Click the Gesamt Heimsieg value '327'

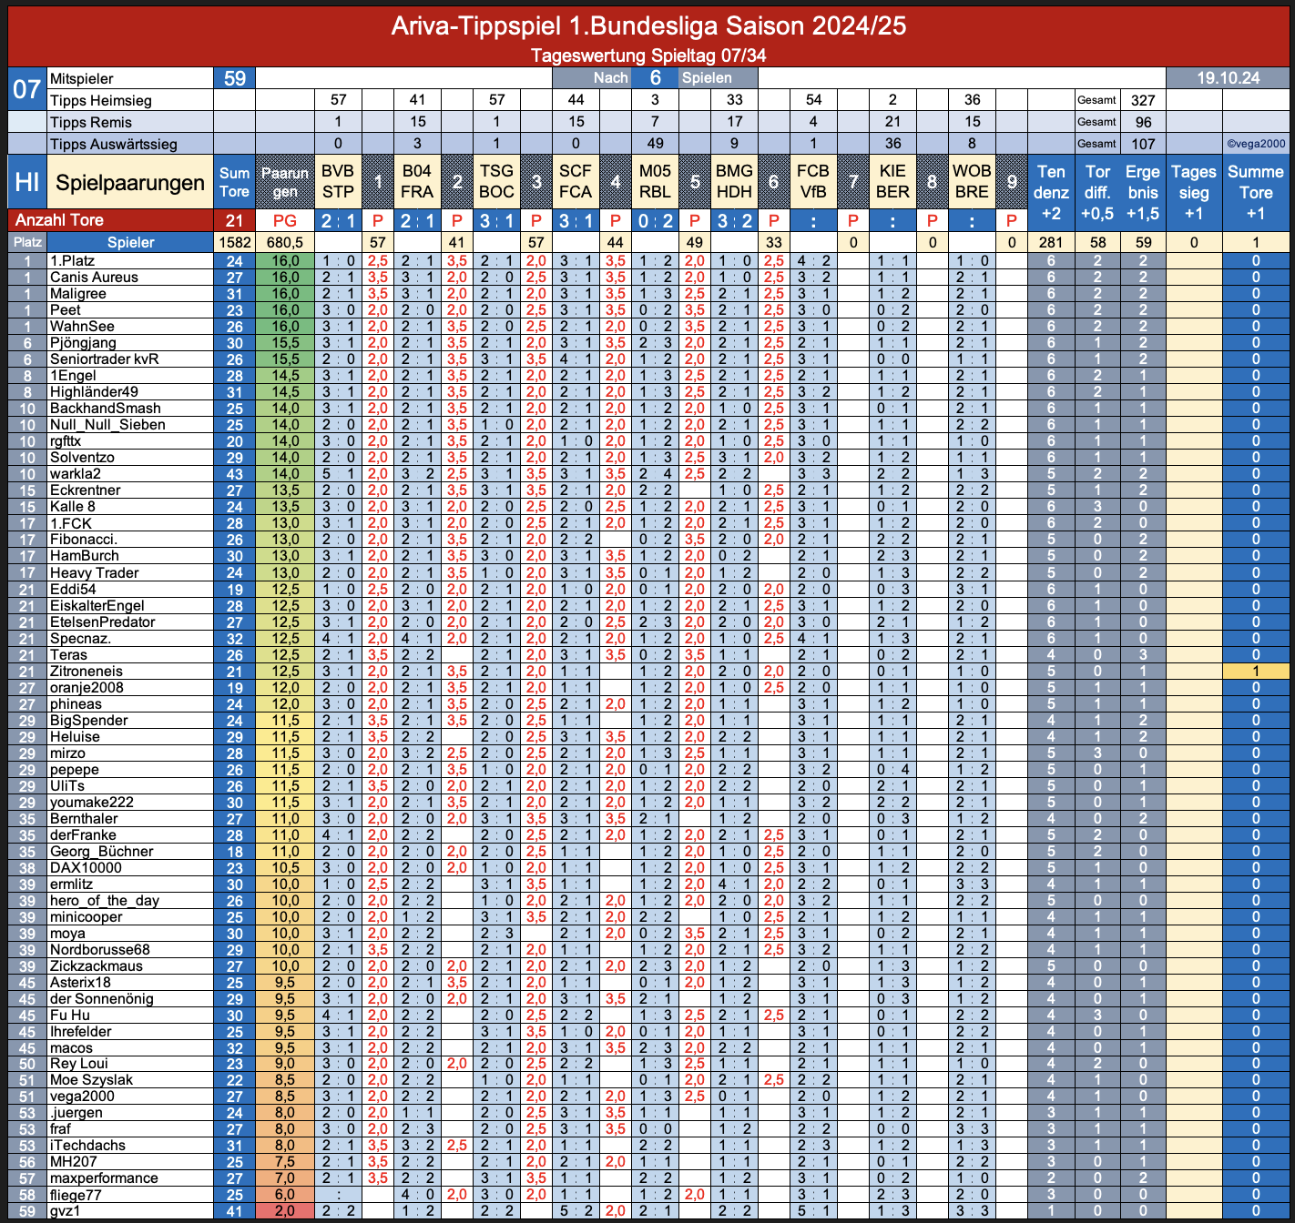tap(1143, 101)
